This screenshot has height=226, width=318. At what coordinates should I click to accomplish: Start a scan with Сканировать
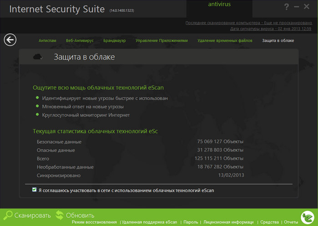(32, 215)
